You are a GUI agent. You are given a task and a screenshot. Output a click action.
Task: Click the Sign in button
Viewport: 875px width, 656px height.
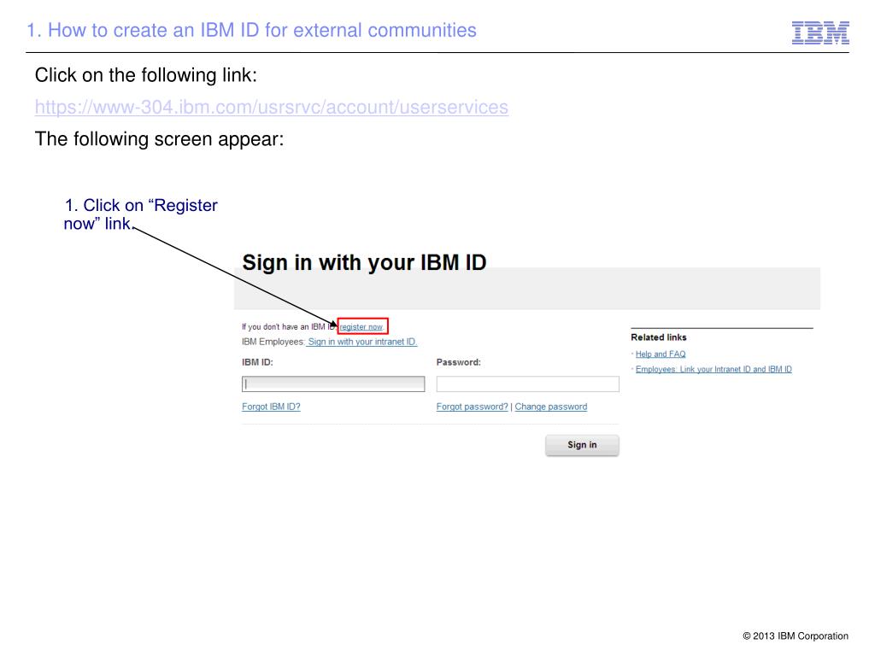click(582, 445)
